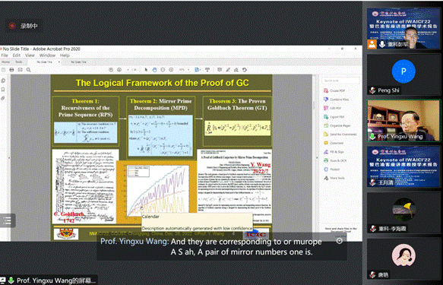Toggle the page thumbnails panel icon
The height and width of the screenshot is (285, 443).
click(3, 81)
